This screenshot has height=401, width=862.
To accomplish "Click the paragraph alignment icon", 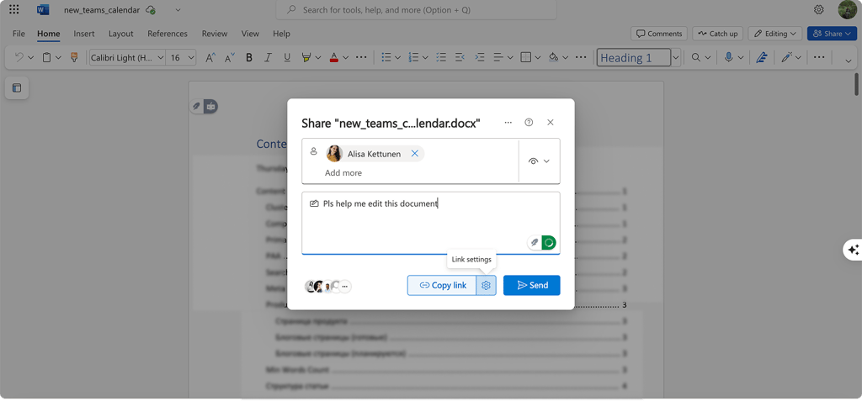I will click(498, 57).
